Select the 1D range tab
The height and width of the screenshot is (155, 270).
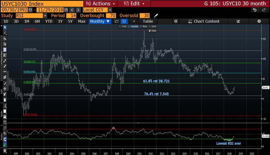6,21
